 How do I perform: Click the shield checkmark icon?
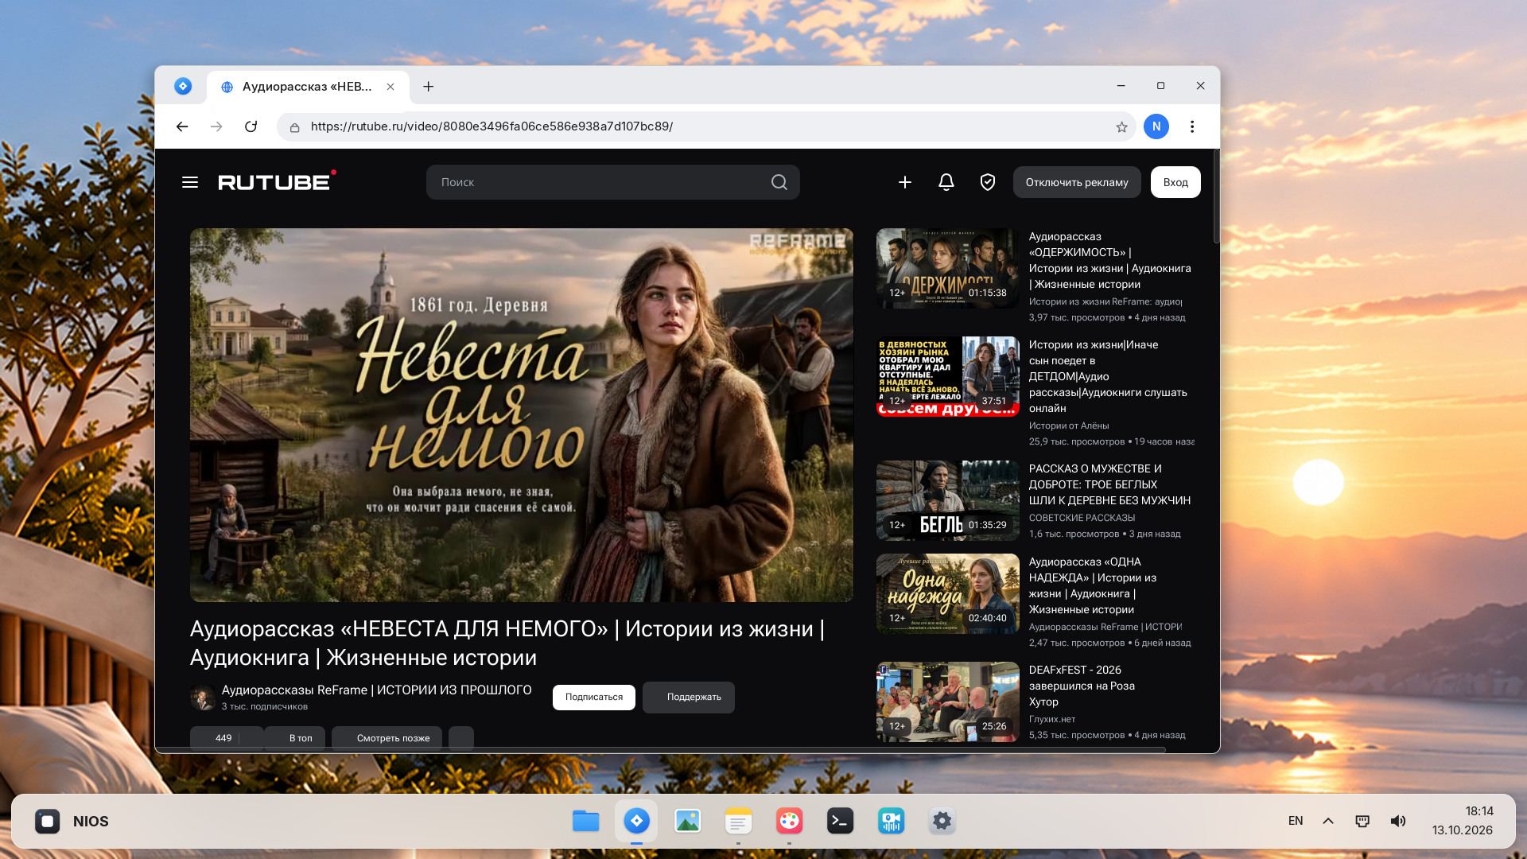[x=988, y=182]
